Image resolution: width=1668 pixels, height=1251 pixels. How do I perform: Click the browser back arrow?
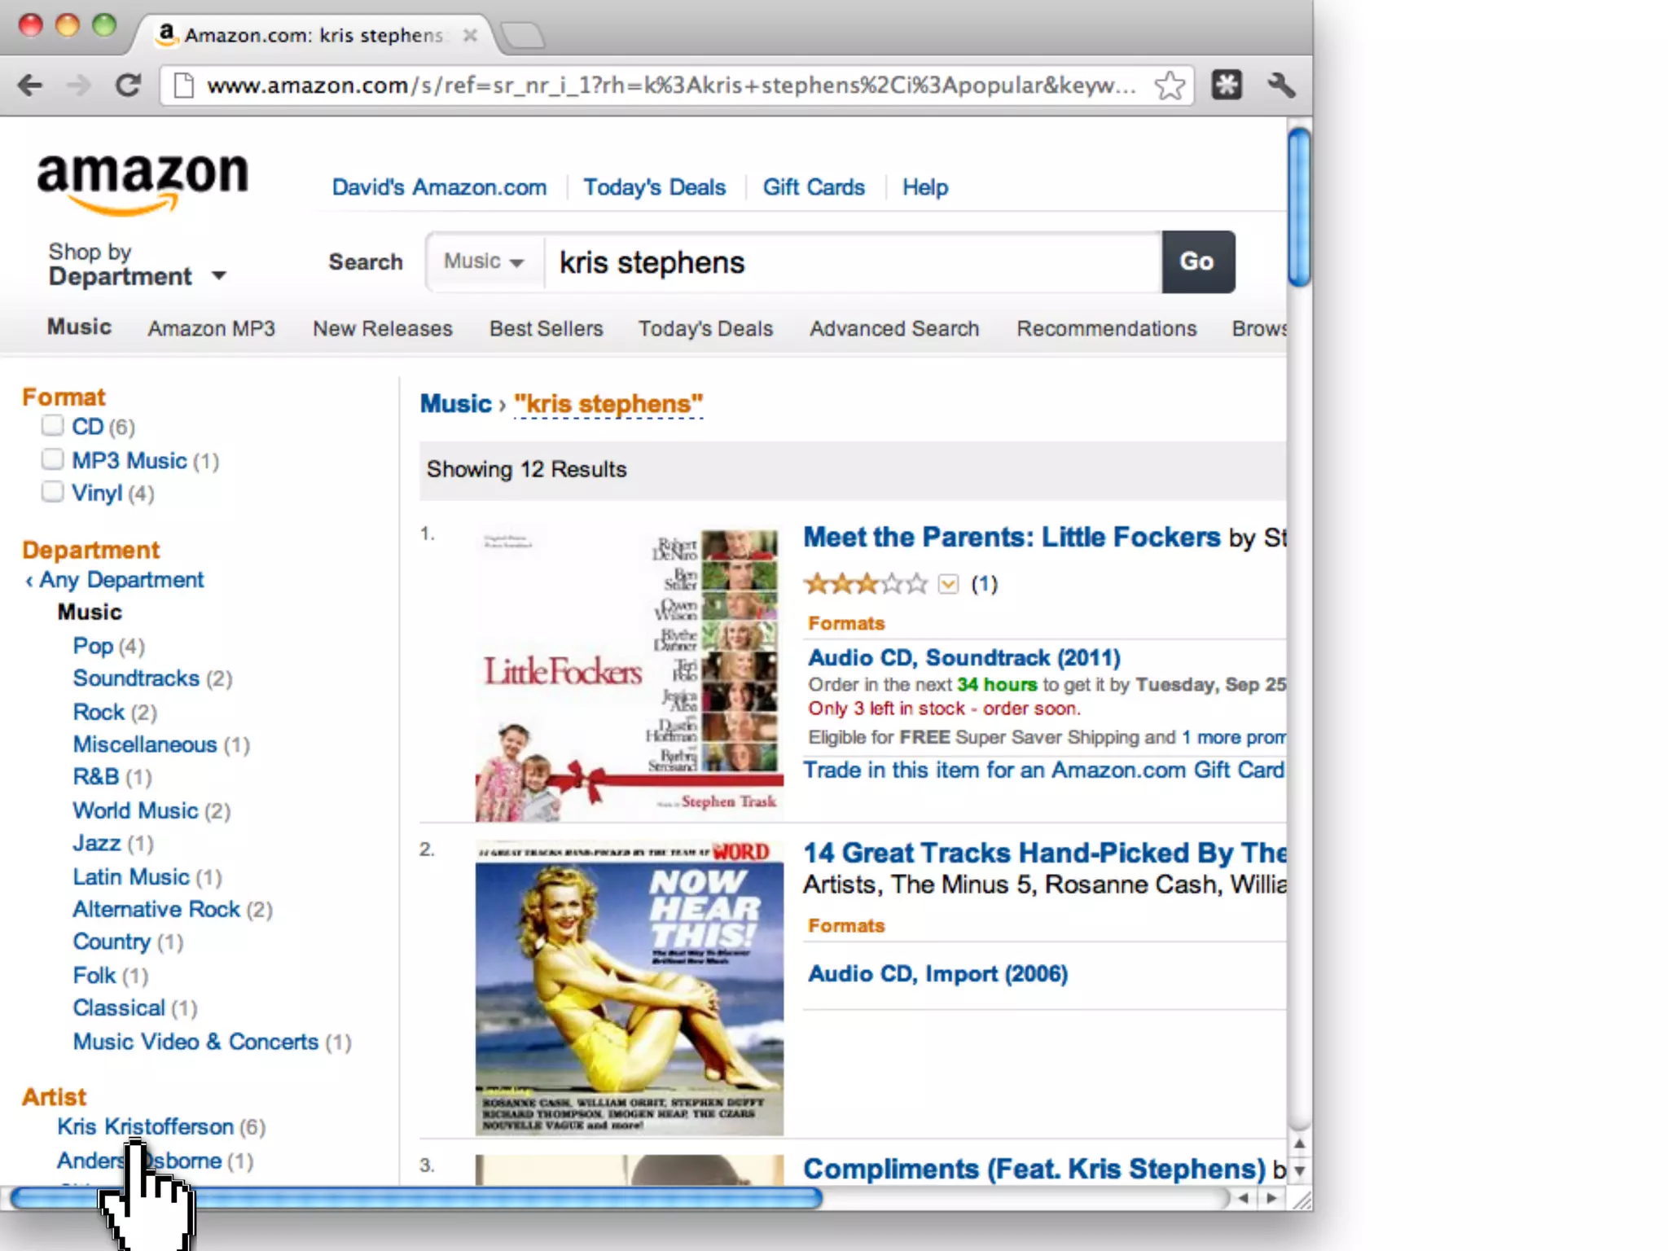30,85
